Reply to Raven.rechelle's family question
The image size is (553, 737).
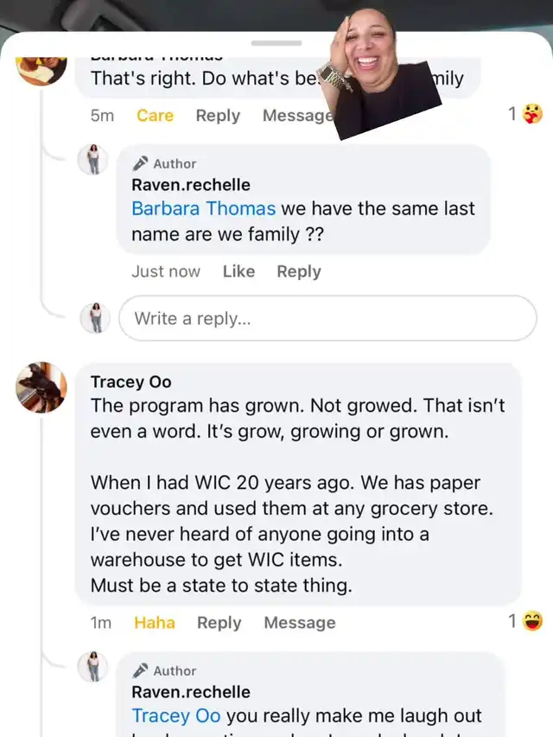pyautogui.click(x=299, y=271)
